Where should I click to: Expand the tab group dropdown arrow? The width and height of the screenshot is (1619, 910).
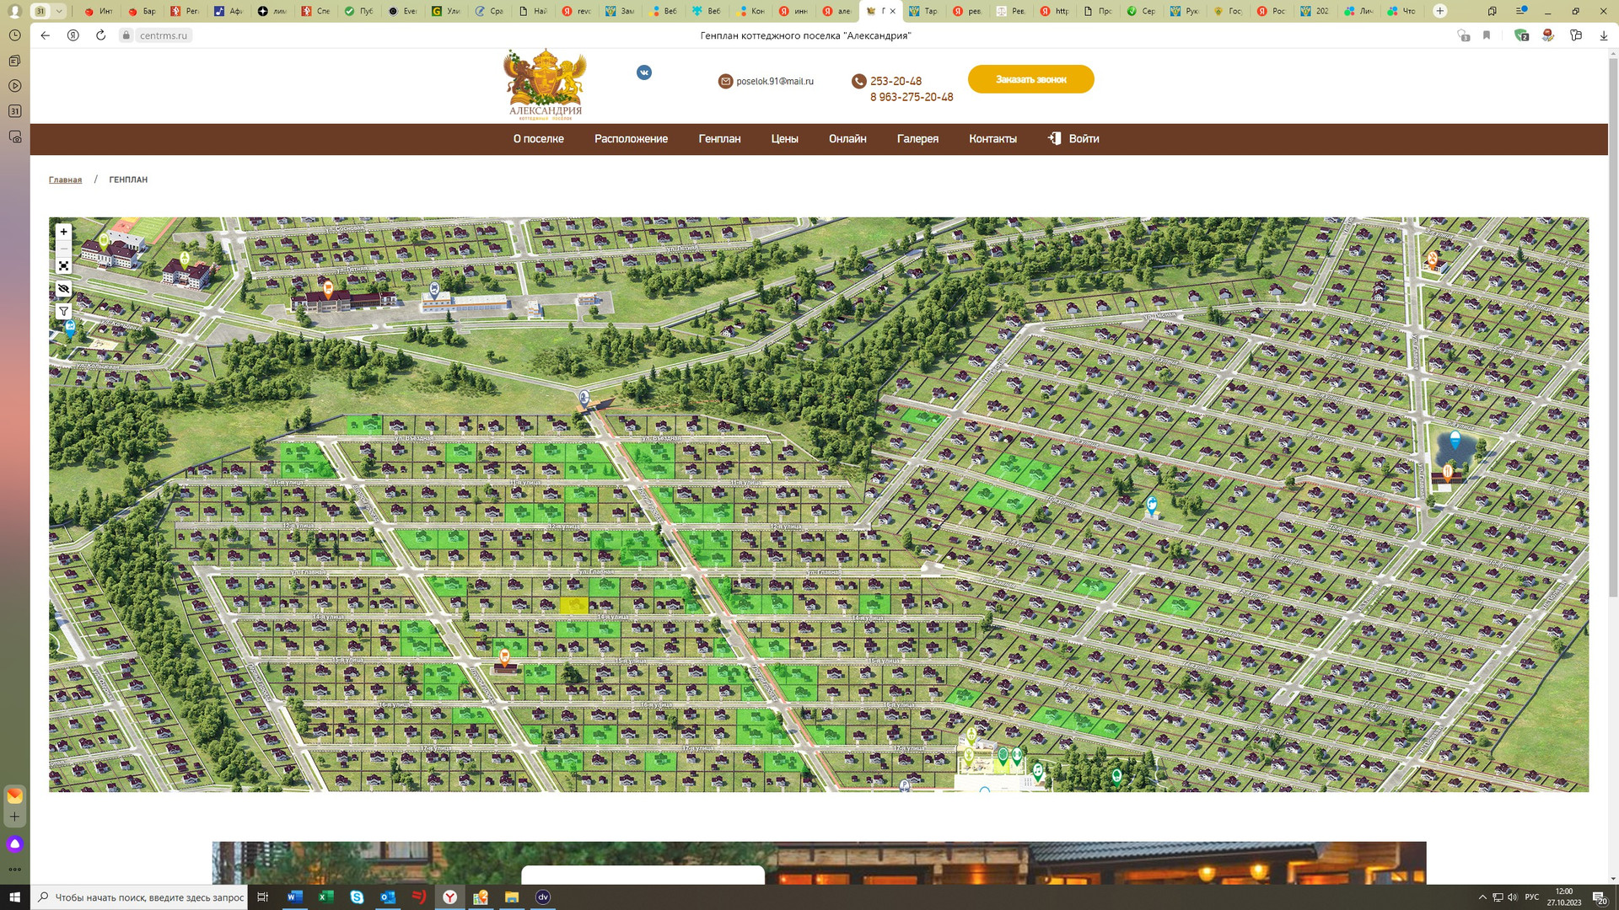[x=59, y=11]
